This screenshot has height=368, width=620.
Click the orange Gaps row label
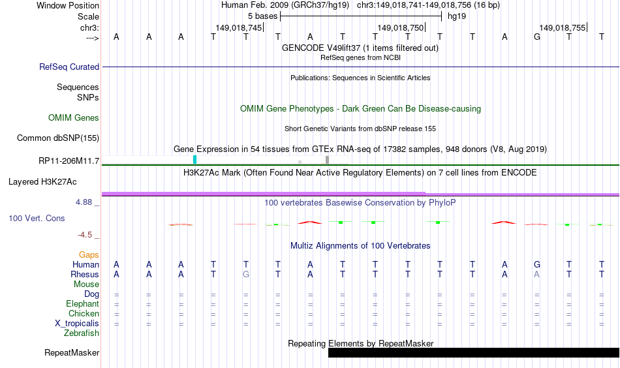pyautogui.click(x=89, y=255)
